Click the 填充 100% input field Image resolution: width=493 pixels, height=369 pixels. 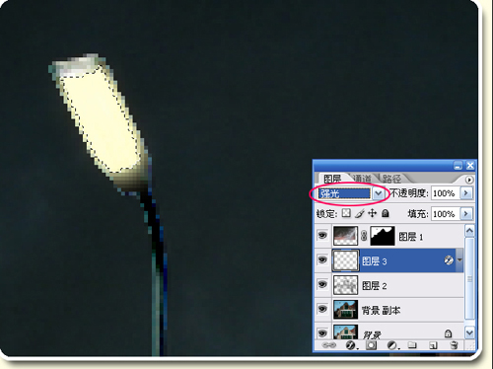click(x=446, y=214)
